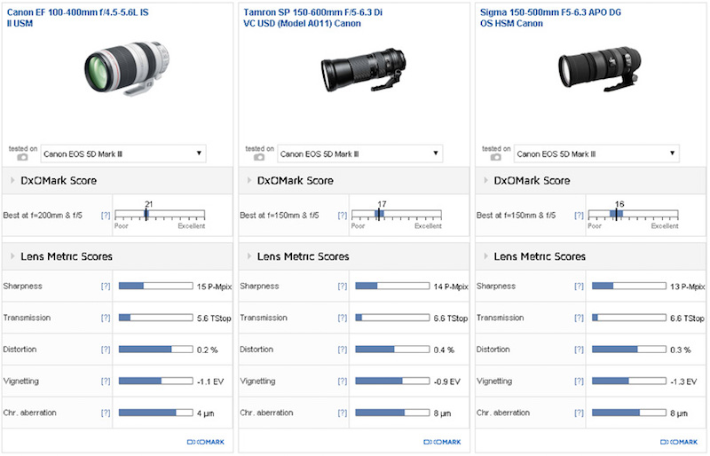The image size is (710, 456).
Task: Click the [?] help icon beside Tamron Transmission
Action: (343, 318)
